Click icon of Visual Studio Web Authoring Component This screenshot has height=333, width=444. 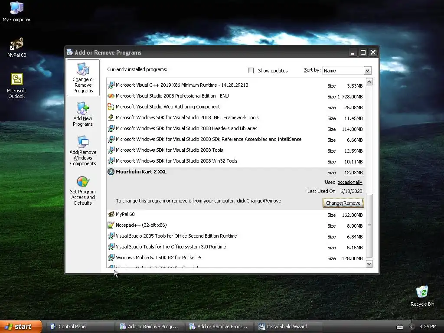[x=111, y=107]
